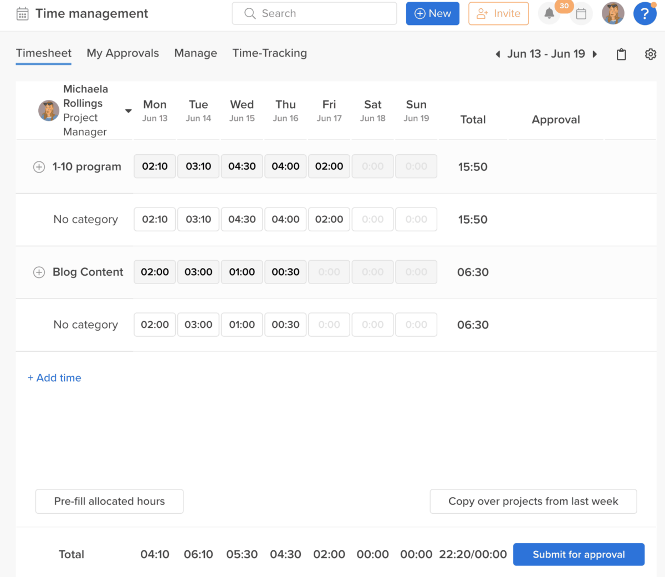Go to the previous week arrow
This screenshot has width=665, height=577.
tap(498, 54)
